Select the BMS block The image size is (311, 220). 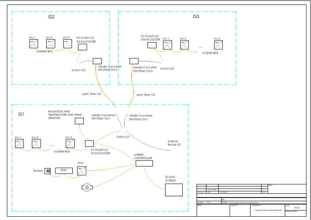[x=64, y=171]
